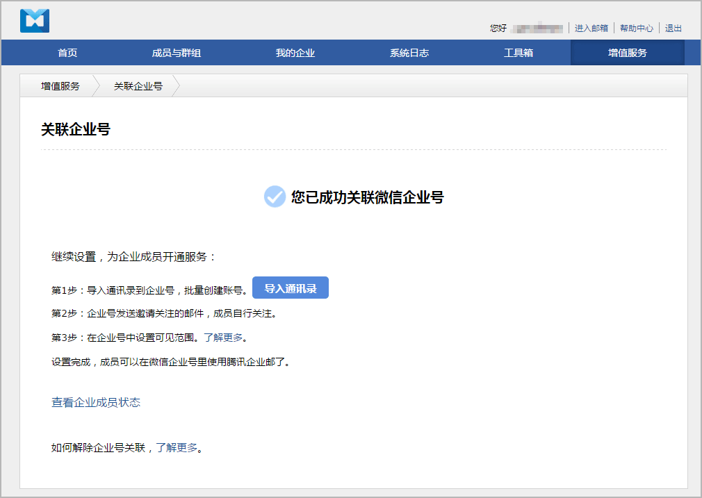The image size is (702, 498).
Task: Switch to the 成员与群组 tab
Action: click(177, 53)
